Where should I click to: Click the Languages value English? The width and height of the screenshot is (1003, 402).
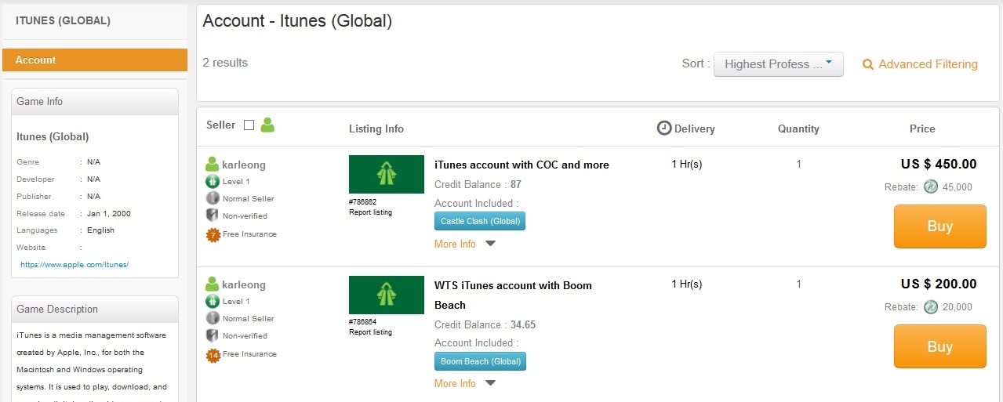(100, 230)
